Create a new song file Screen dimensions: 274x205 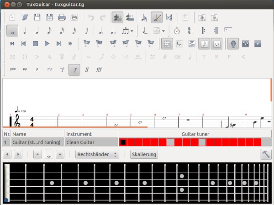[x=12, y=17]
